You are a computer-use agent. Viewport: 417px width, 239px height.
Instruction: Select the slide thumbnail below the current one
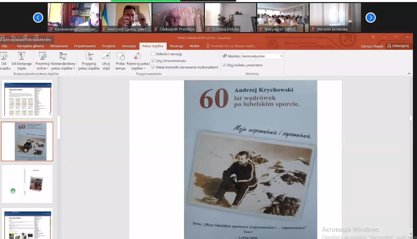[x=27, y=184]
